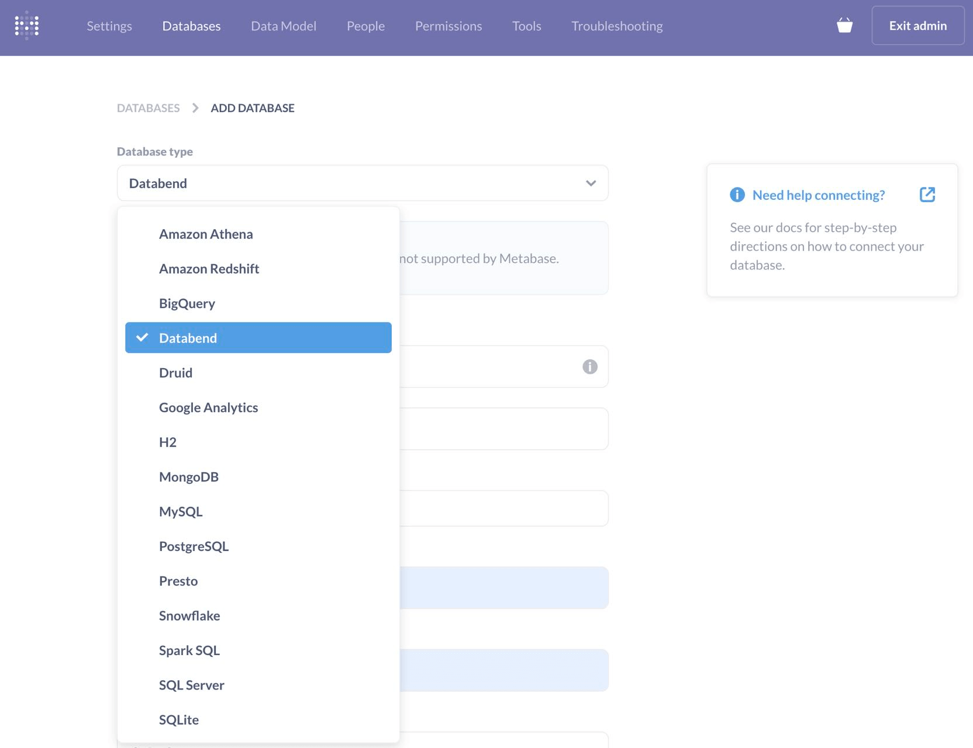This screenshot has width=973, height=748.
Task: Select Snowflake from the list
Action: pyautogui.click(x=258, y=616)
